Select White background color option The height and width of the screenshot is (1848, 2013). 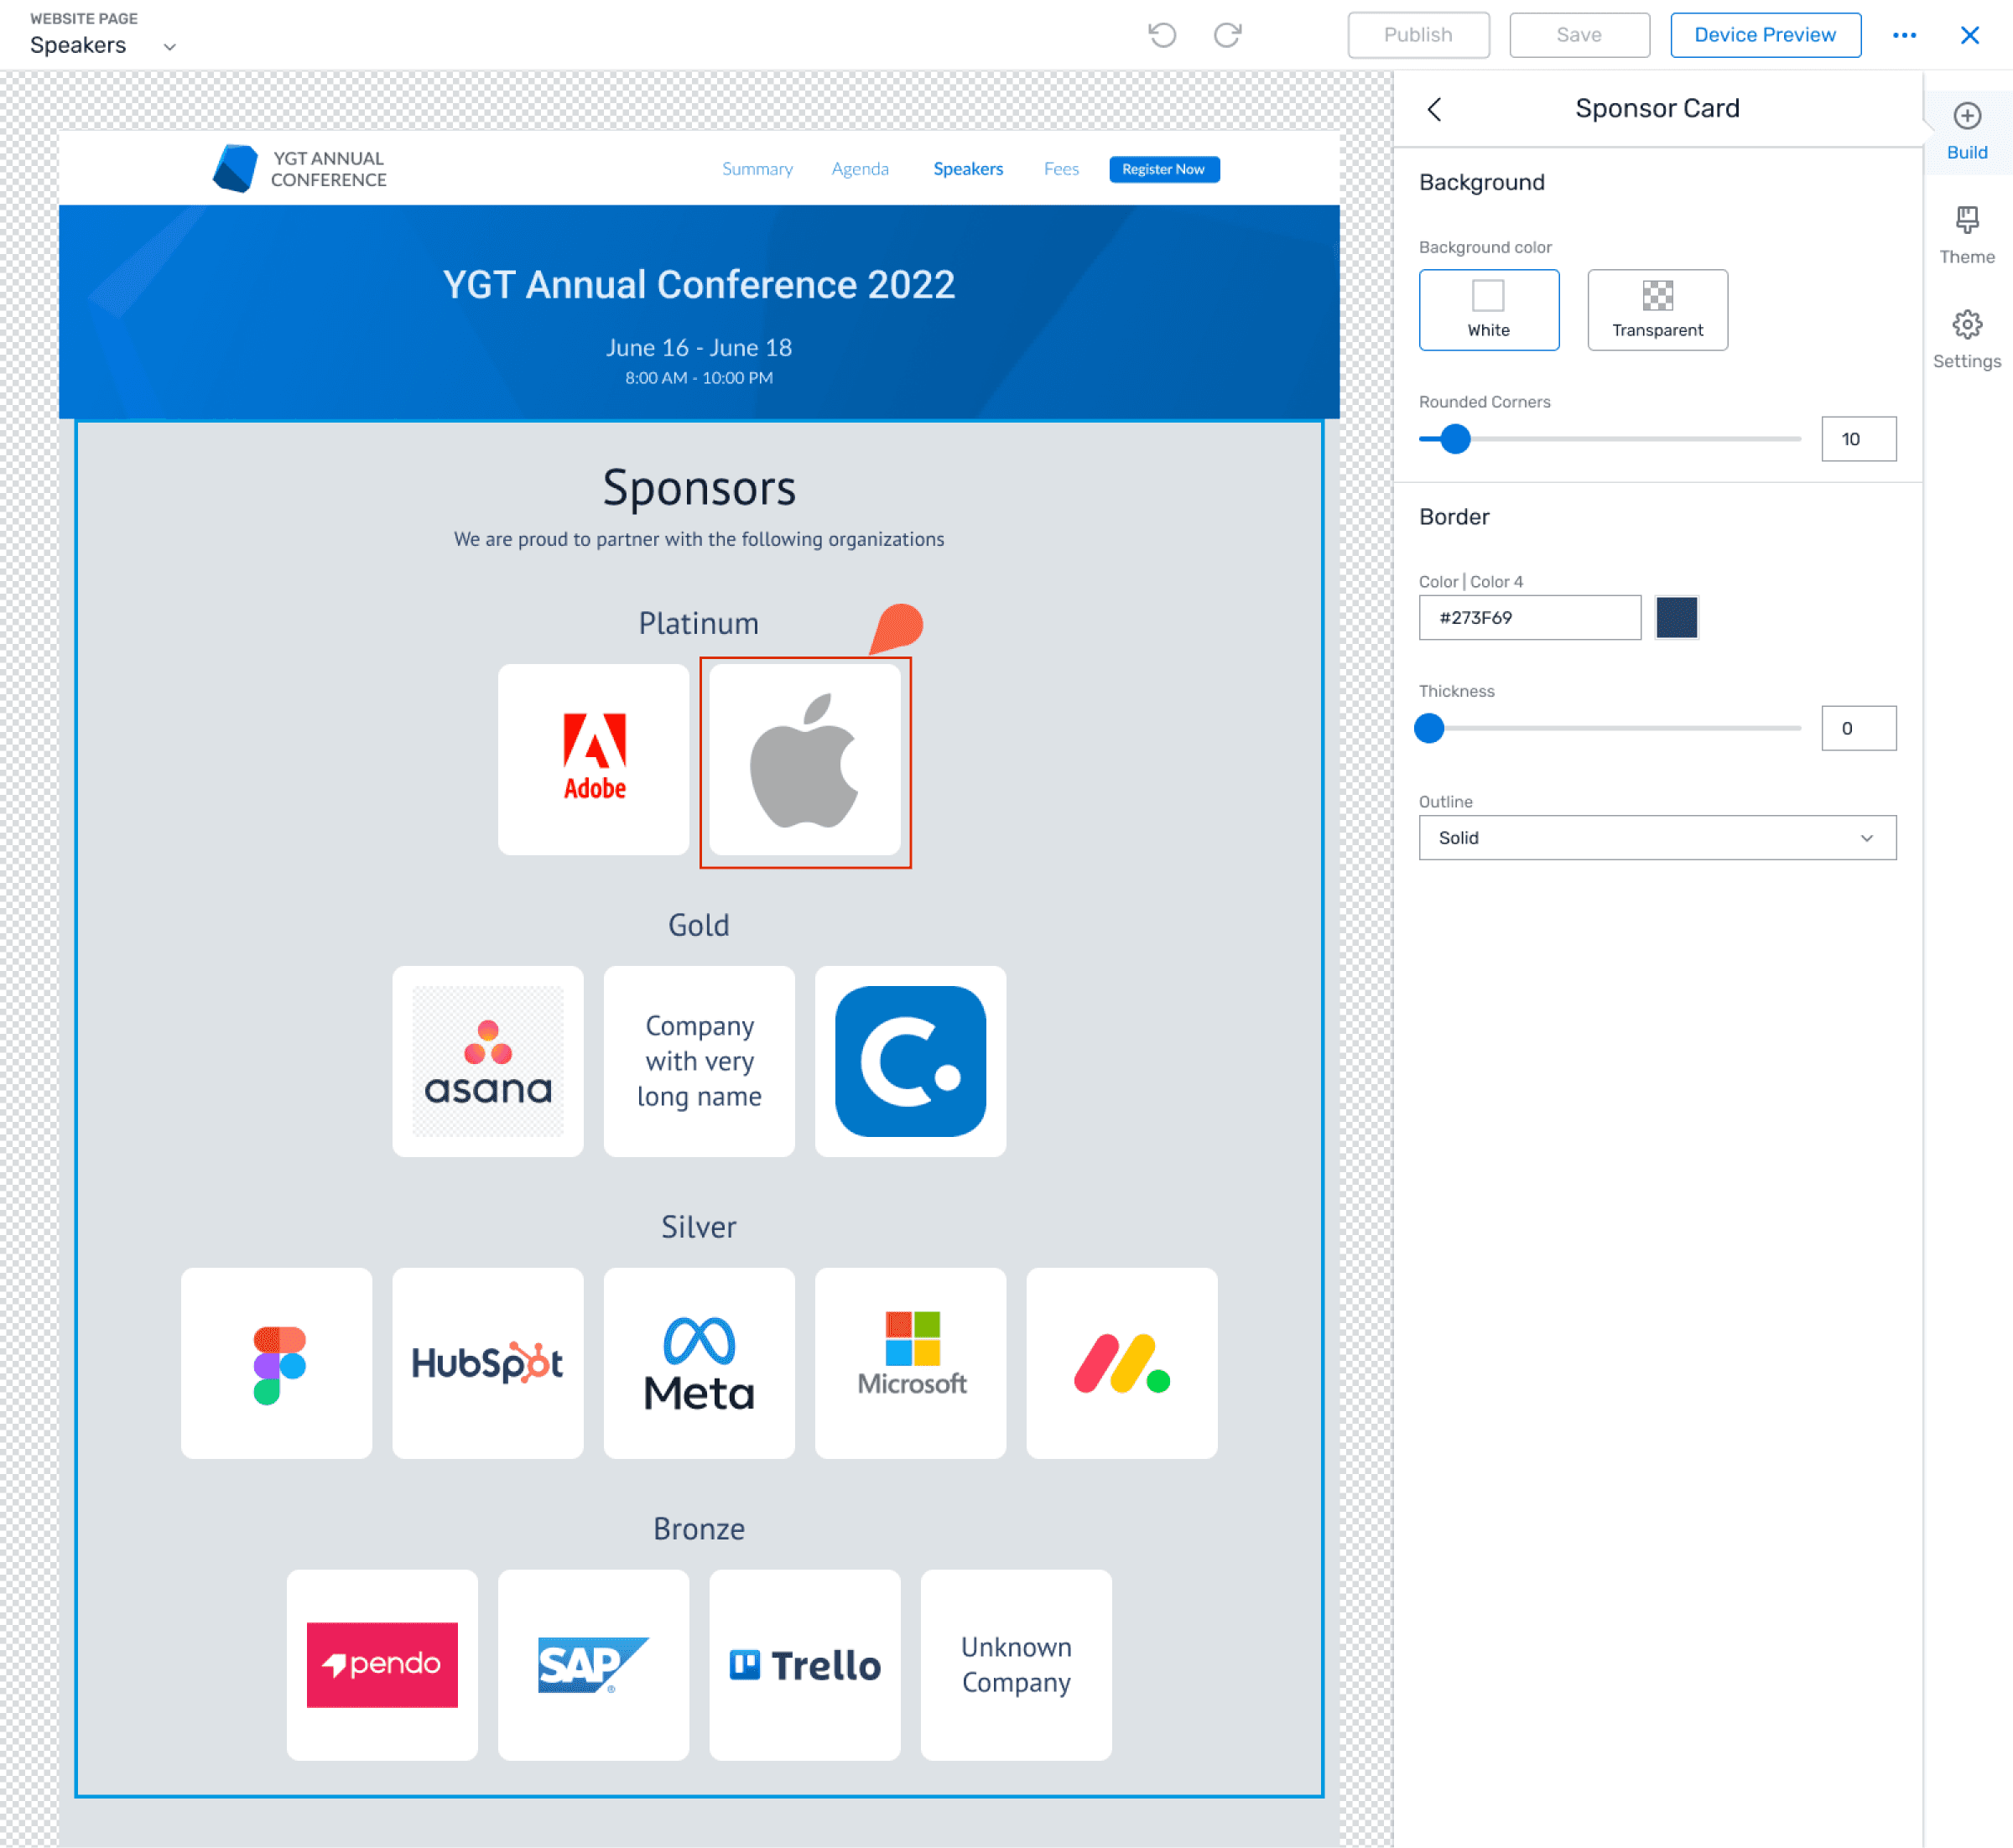(1488, 309)
